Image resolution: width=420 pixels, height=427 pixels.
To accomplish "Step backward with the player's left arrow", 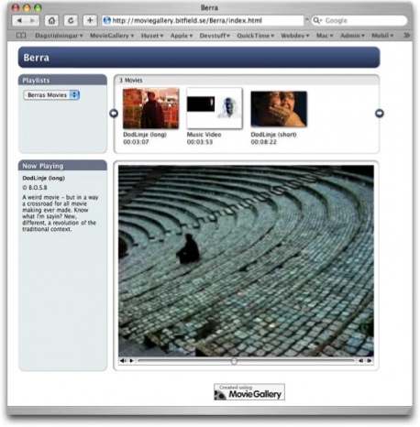I will (x=361, y=361).
